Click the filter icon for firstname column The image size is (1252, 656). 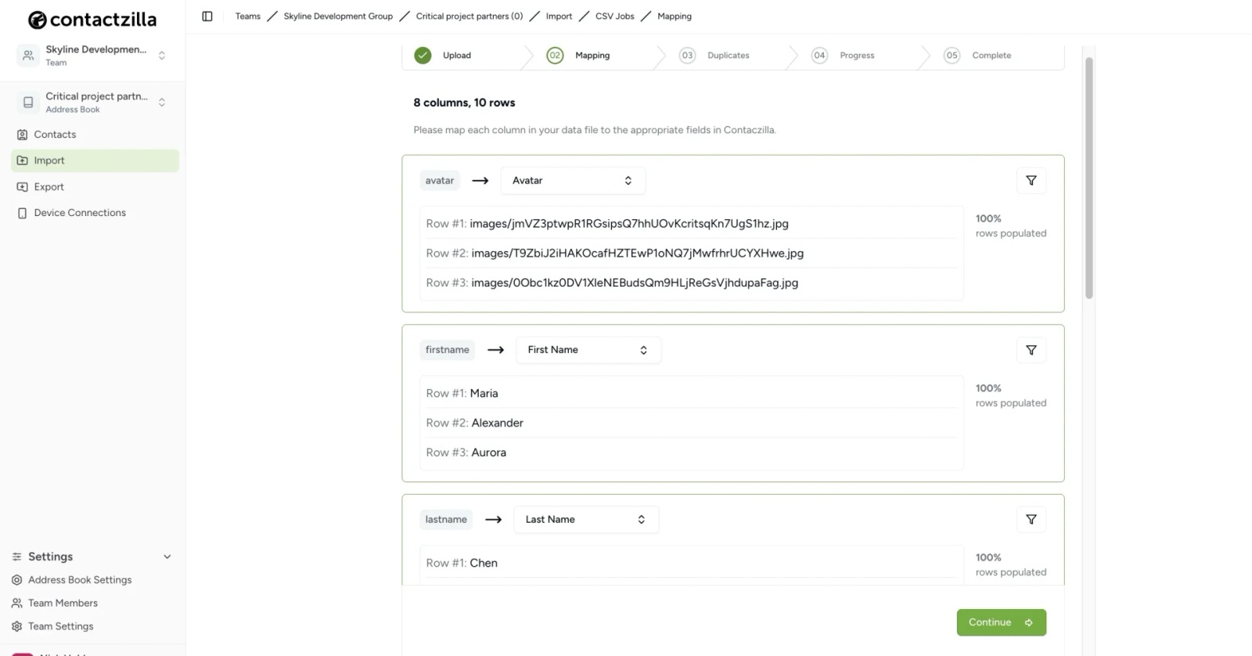[x=1031, y=350]
